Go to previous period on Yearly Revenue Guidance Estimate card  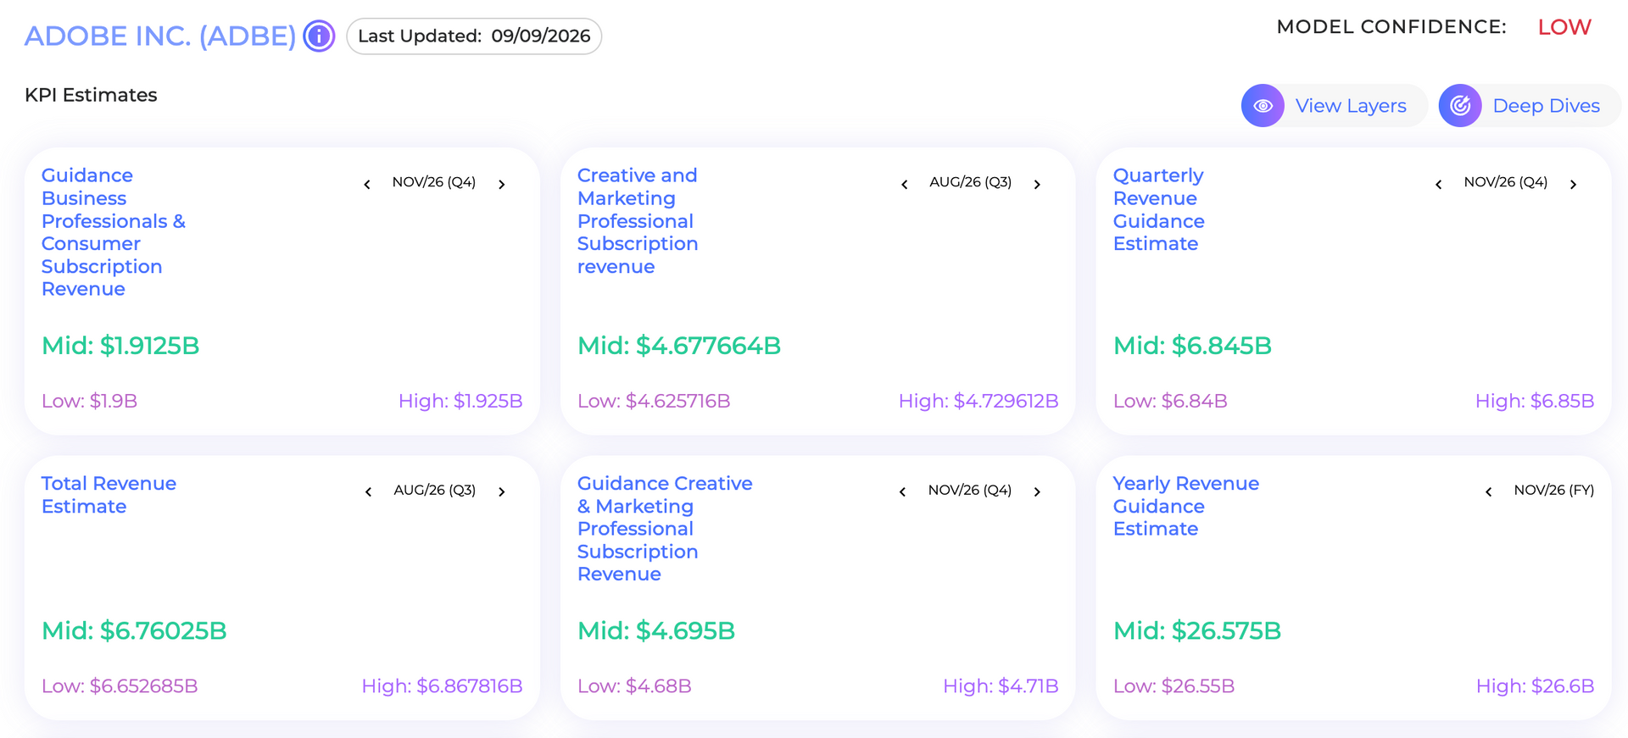point(1489,491)
